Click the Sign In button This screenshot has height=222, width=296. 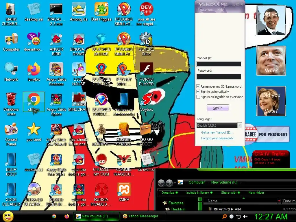pos(218,108)
